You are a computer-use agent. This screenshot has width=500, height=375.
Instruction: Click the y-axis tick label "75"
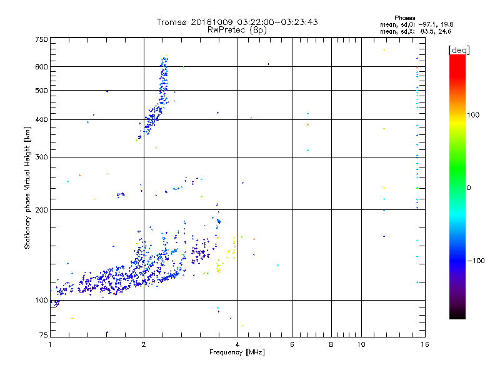tap(44, 335)
